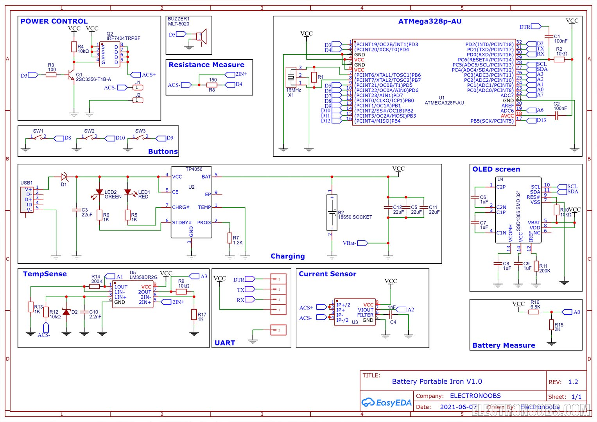Click the EasyEDA logo in title block
This screenshot has height=422, width=597.
pos(386,402)
